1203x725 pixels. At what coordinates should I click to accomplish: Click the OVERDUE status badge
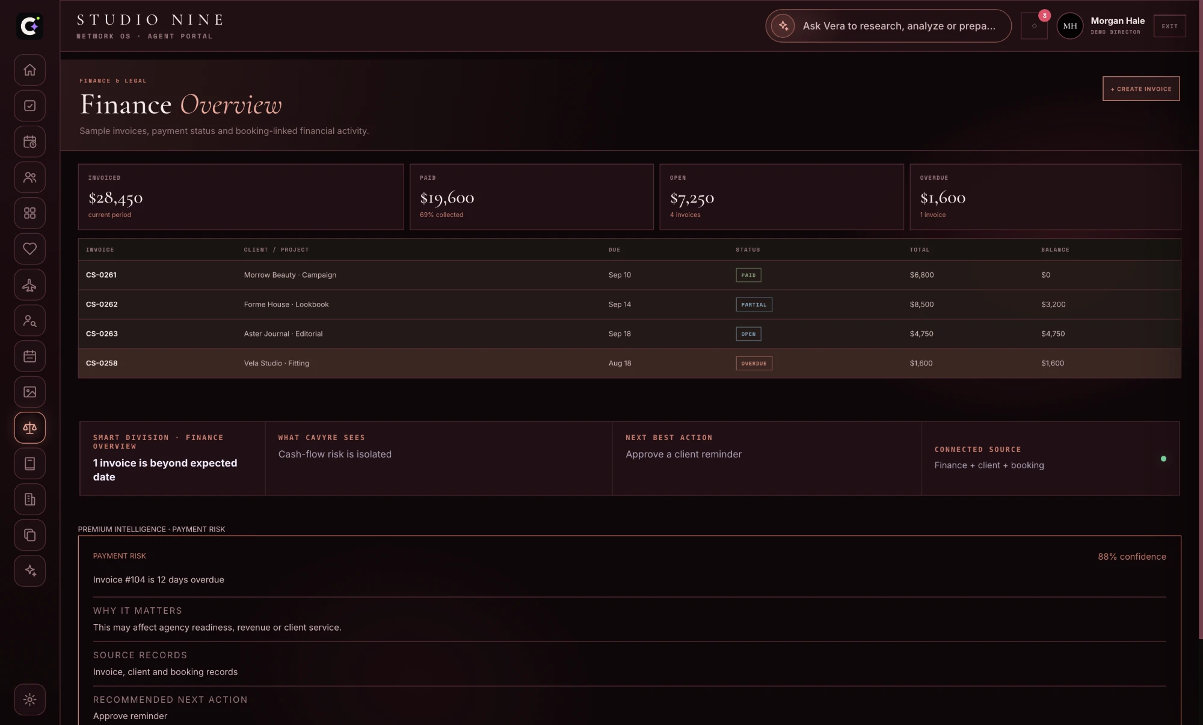(x=754, y=363)
